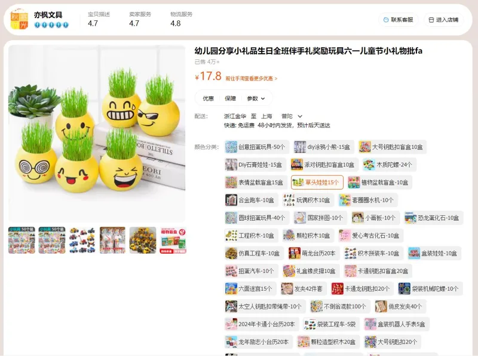Click the 礼盒橡皮擦10盒 variant image icon
This screenshot has width=478, height=356.
tap(289, 271)
